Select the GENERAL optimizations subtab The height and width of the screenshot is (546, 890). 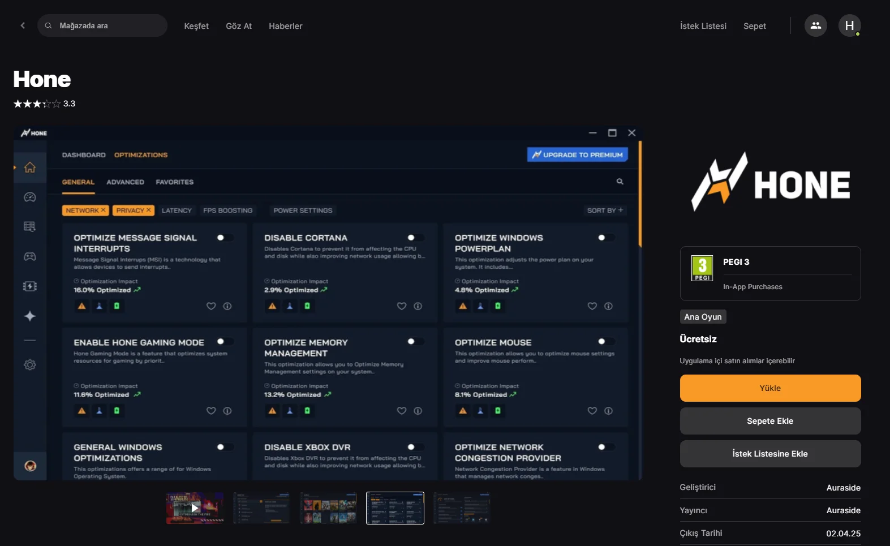tap(78, 182)
